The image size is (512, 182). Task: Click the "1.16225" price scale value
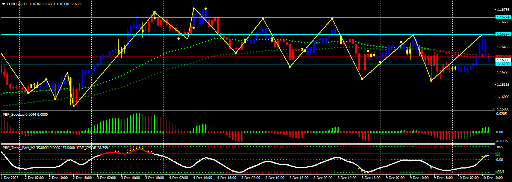click(x=503, y=72)
